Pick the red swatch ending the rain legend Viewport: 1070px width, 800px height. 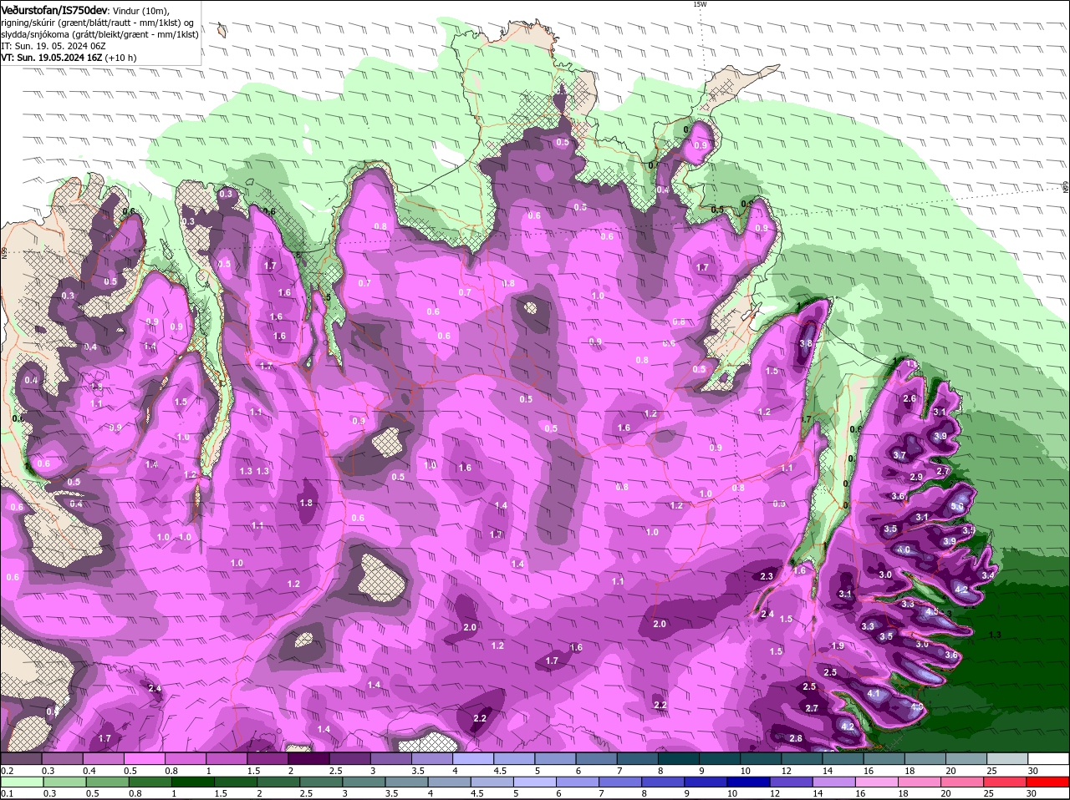(1048, 782)
